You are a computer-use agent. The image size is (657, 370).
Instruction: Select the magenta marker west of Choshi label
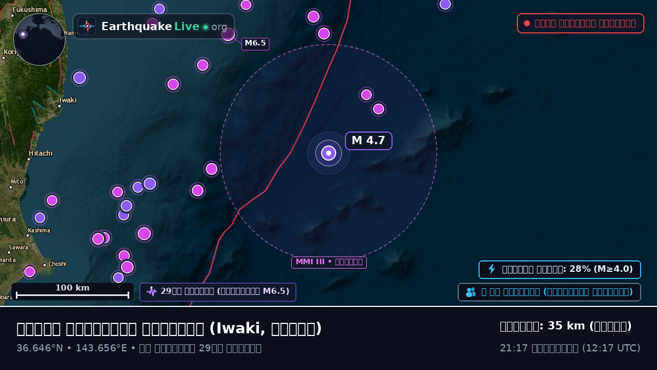tap(30, 271)
